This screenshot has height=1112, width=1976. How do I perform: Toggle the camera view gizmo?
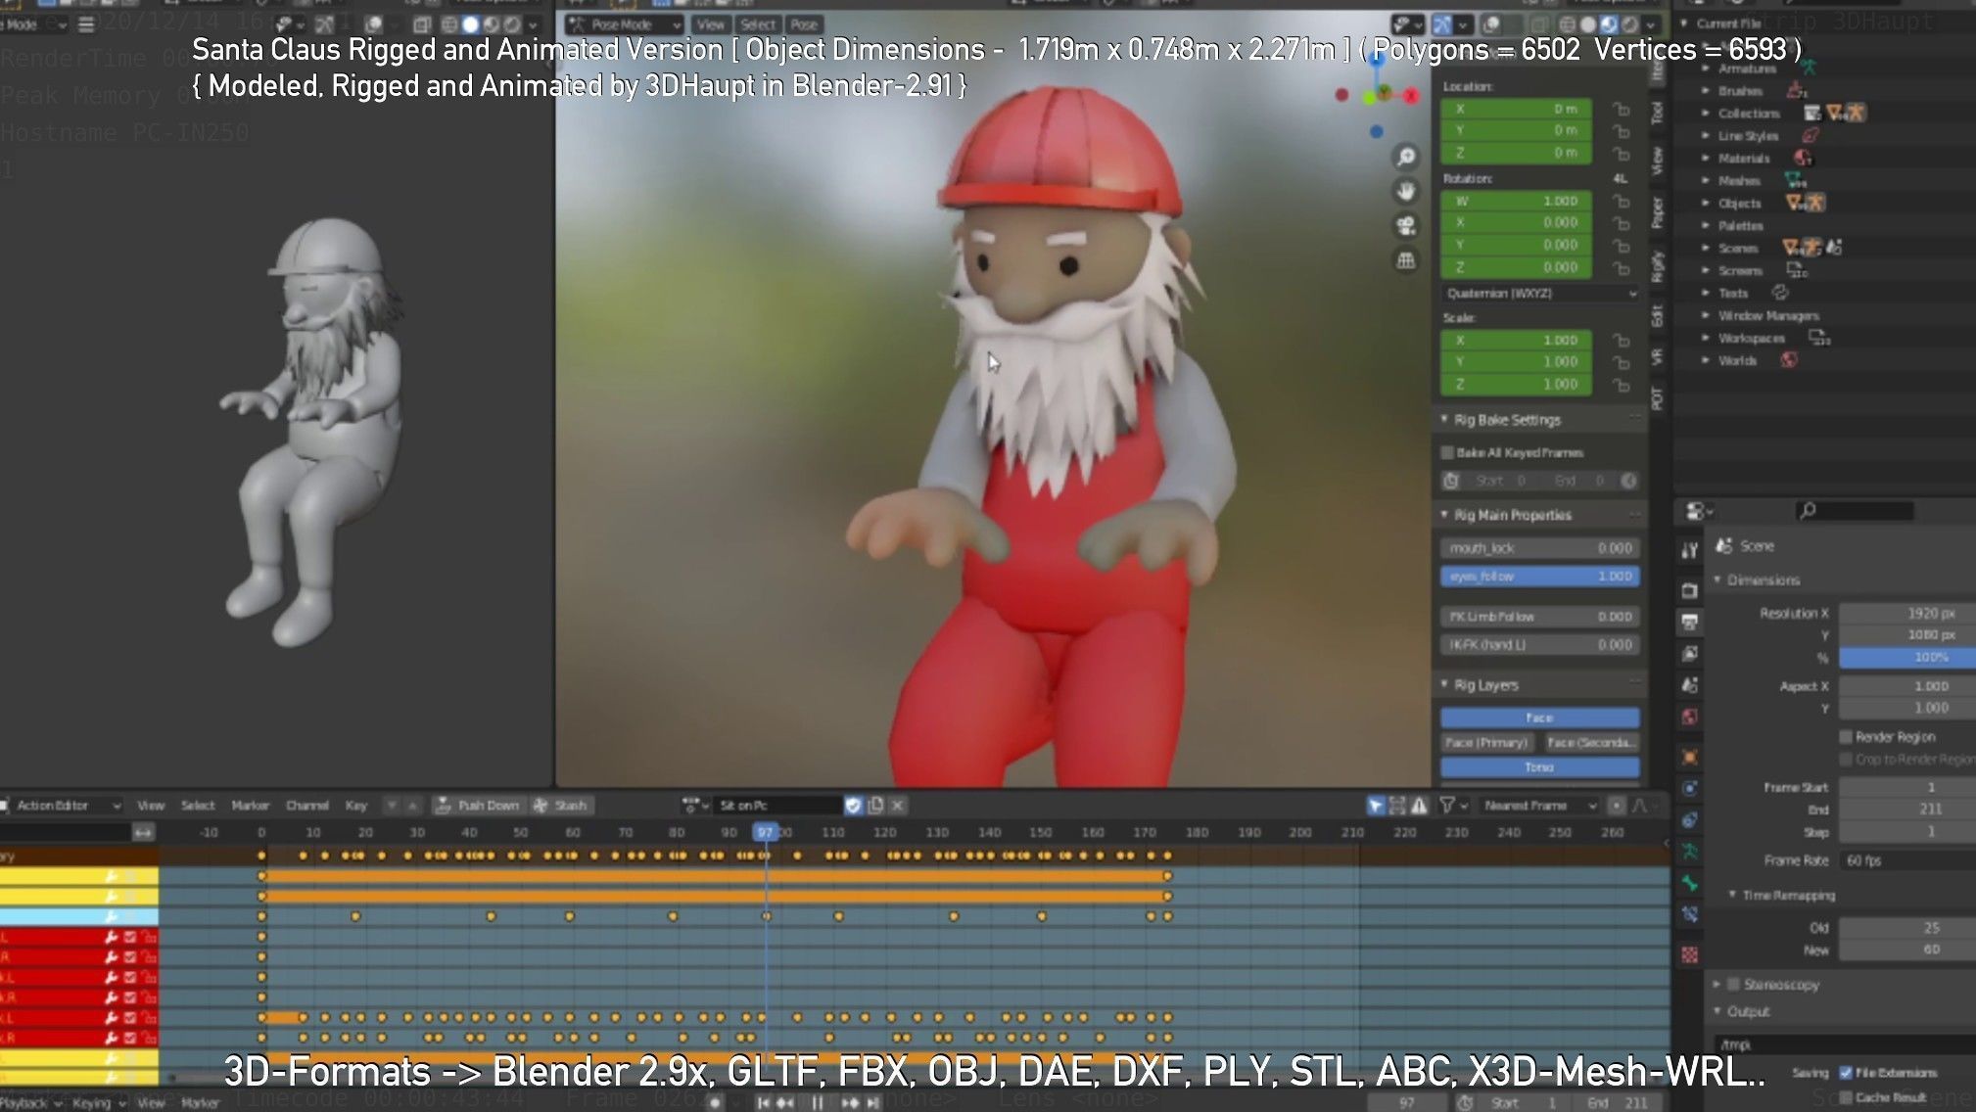[x=1406, y=226]
